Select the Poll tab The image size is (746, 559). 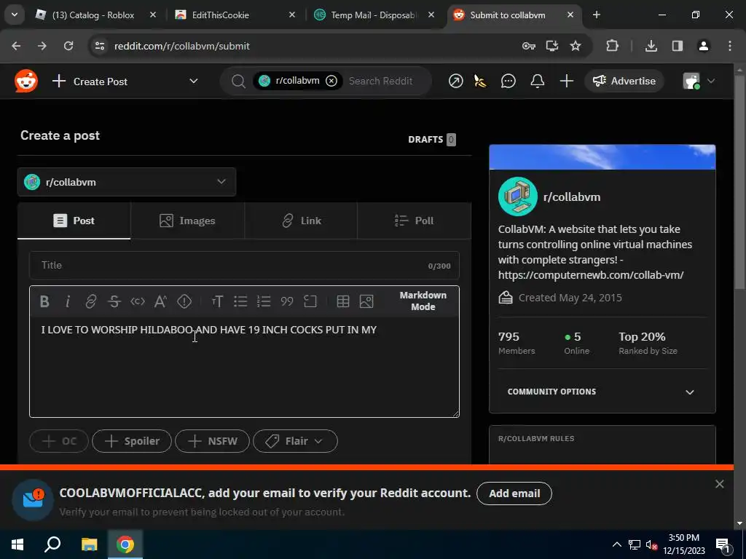415,221
